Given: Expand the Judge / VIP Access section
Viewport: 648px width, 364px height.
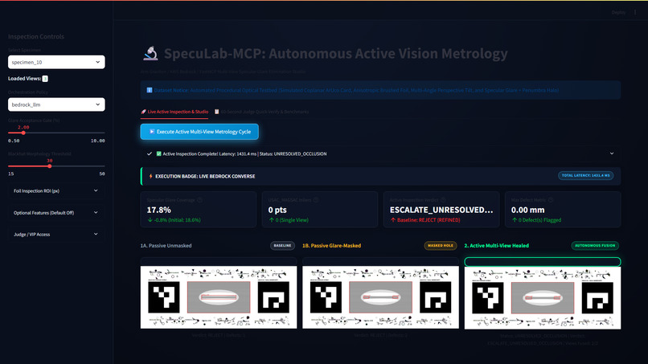Looking at the screenshot, I should pyautogui.click(x=56, y=235).
